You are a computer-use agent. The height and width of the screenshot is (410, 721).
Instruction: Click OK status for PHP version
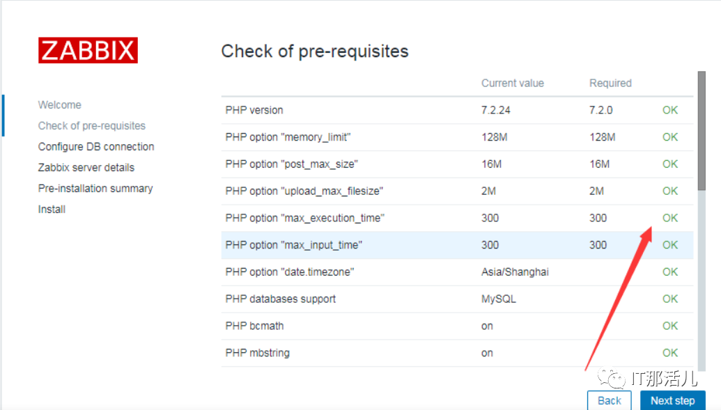(x=670, y=110)
